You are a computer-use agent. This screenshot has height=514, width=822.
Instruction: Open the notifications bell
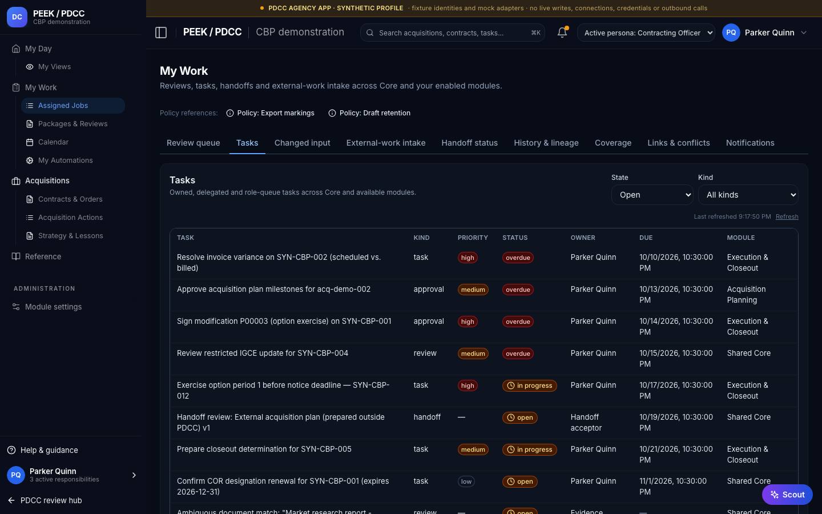(x=562, y=33)
